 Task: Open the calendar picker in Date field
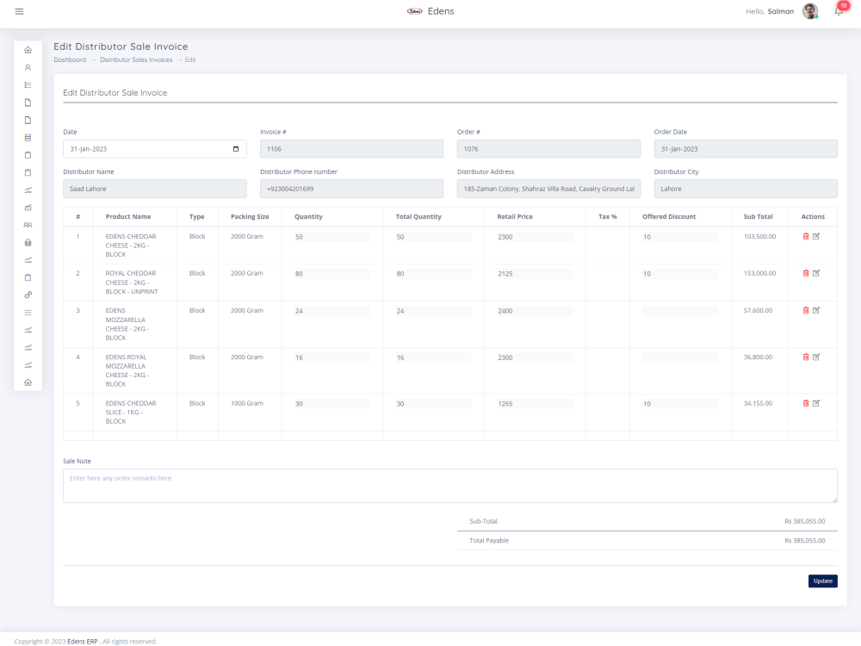[x=236, y=149]
